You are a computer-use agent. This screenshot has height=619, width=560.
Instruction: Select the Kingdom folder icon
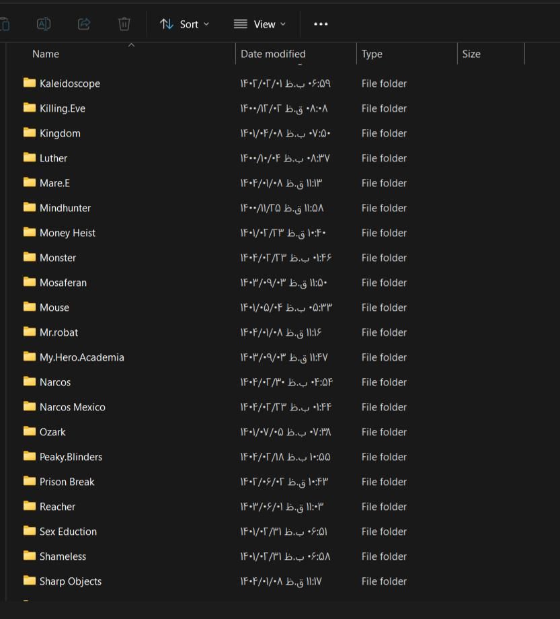point(30,133)
